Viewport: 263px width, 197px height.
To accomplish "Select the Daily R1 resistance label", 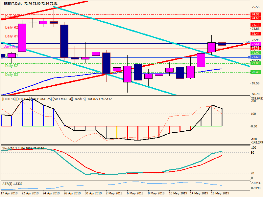I will [x=11, y=36].
